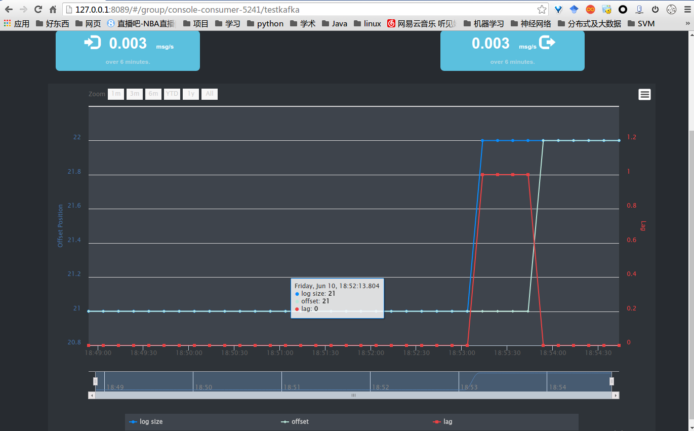Go back using the browser back arrow
The height and width of the screenshot is (431, 694).
9,9
